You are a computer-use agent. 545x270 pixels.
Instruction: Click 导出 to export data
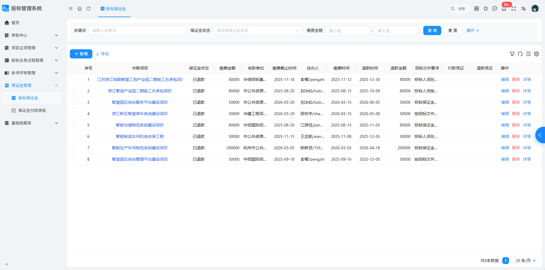coord(102,54)
